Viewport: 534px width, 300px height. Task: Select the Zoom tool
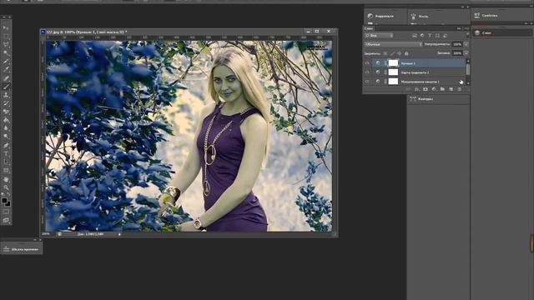(6, 187)
